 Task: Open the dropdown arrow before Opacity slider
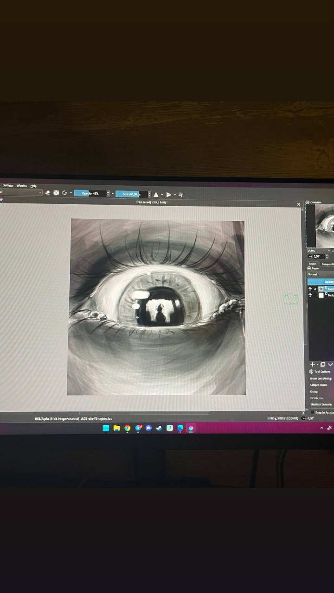71,193
